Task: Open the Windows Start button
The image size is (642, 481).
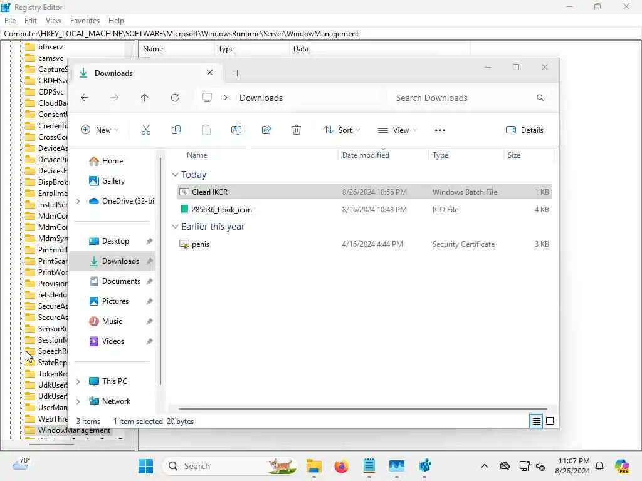Action: [145, 466]
